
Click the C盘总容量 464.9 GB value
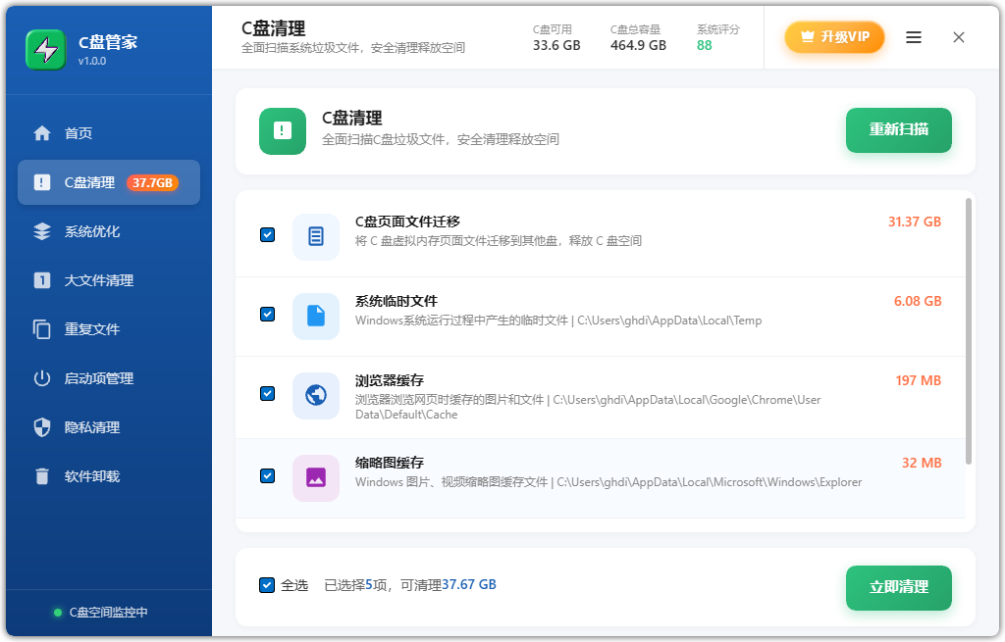[638, 45]
